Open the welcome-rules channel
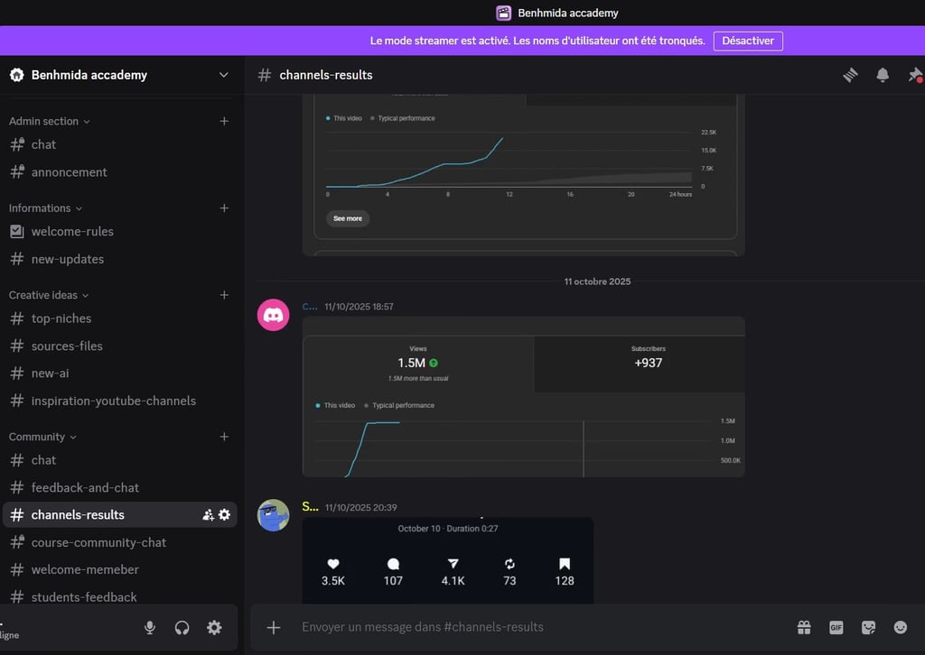 click(120, 232)
